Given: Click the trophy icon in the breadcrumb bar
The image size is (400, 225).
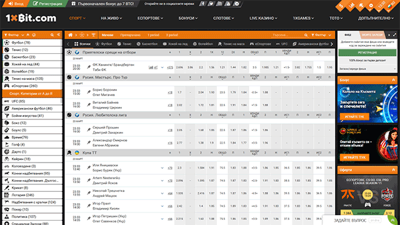Looking at the screenshot, I should [94, 35].
